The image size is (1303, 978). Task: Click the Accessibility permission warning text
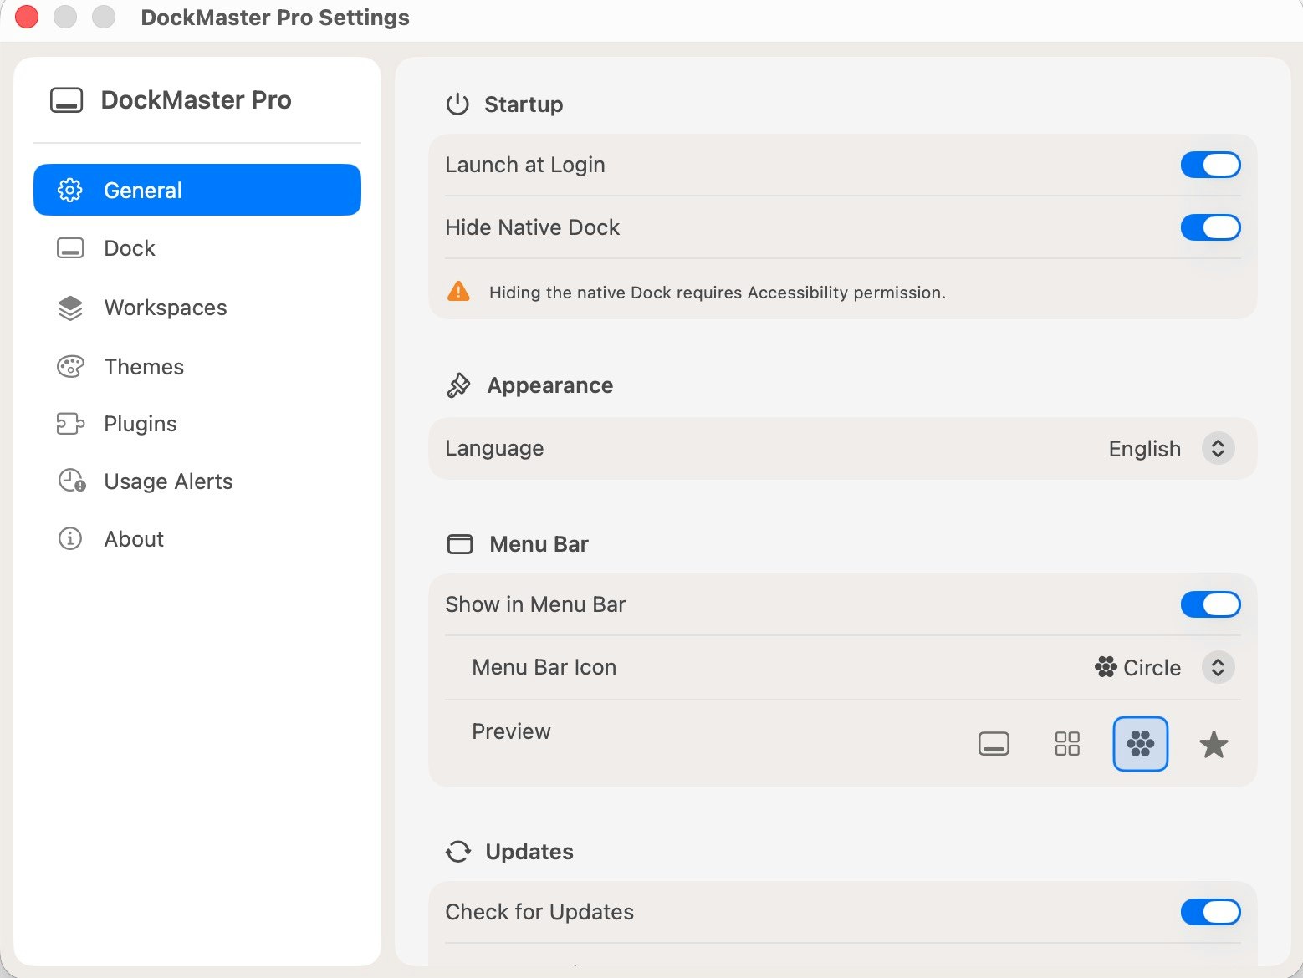coord(717,293)
